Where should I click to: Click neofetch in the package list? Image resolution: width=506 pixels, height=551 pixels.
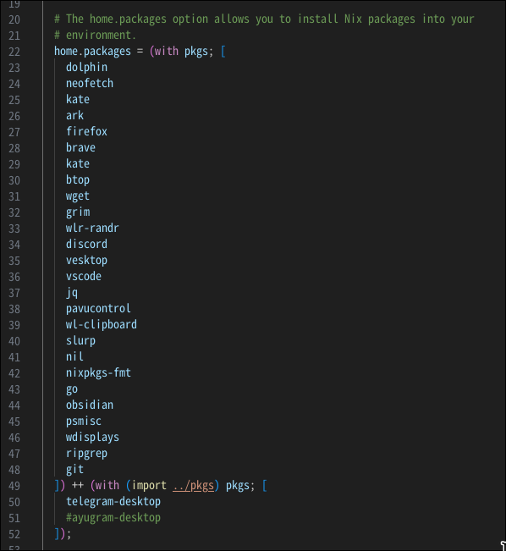point(90,83)
